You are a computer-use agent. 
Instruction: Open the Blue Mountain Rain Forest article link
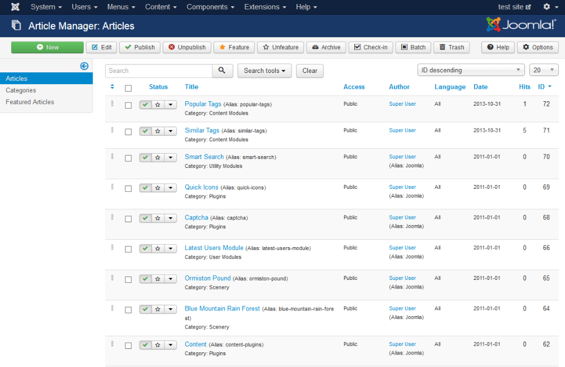222,309
